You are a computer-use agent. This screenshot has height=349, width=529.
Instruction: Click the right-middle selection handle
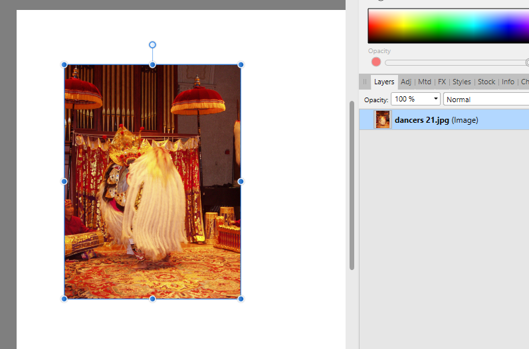click(x=241, y=182)
